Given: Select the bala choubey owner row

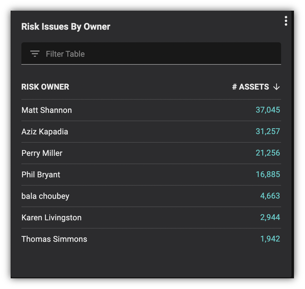Looking at the screenshot, I should point(151,196).
